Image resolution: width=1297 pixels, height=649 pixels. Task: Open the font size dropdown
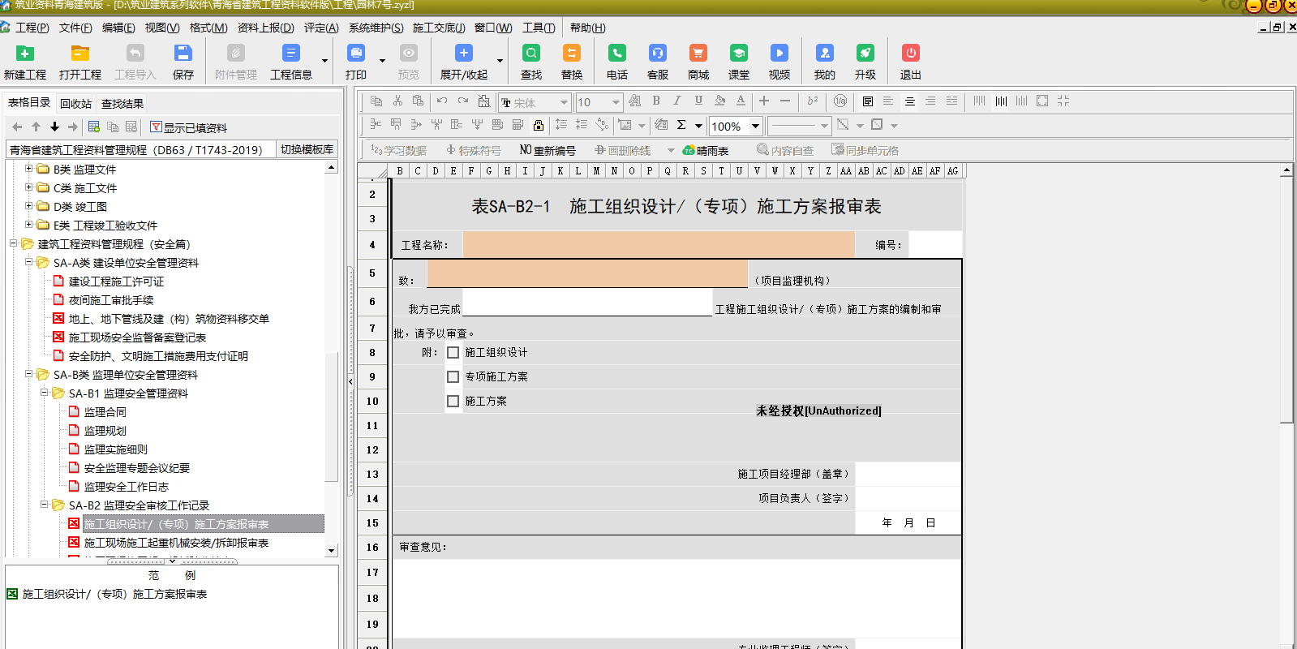(x=616, y=102)
